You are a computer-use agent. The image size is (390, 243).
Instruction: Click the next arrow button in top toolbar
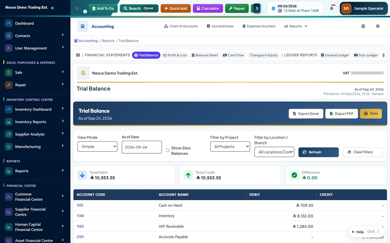click(257, 8)
